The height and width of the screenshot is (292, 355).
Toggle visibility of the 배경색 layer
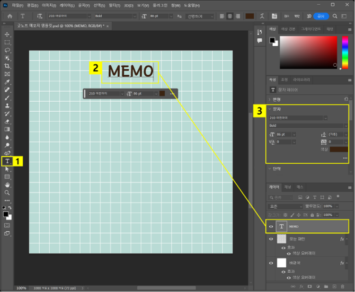click(271, 262)
